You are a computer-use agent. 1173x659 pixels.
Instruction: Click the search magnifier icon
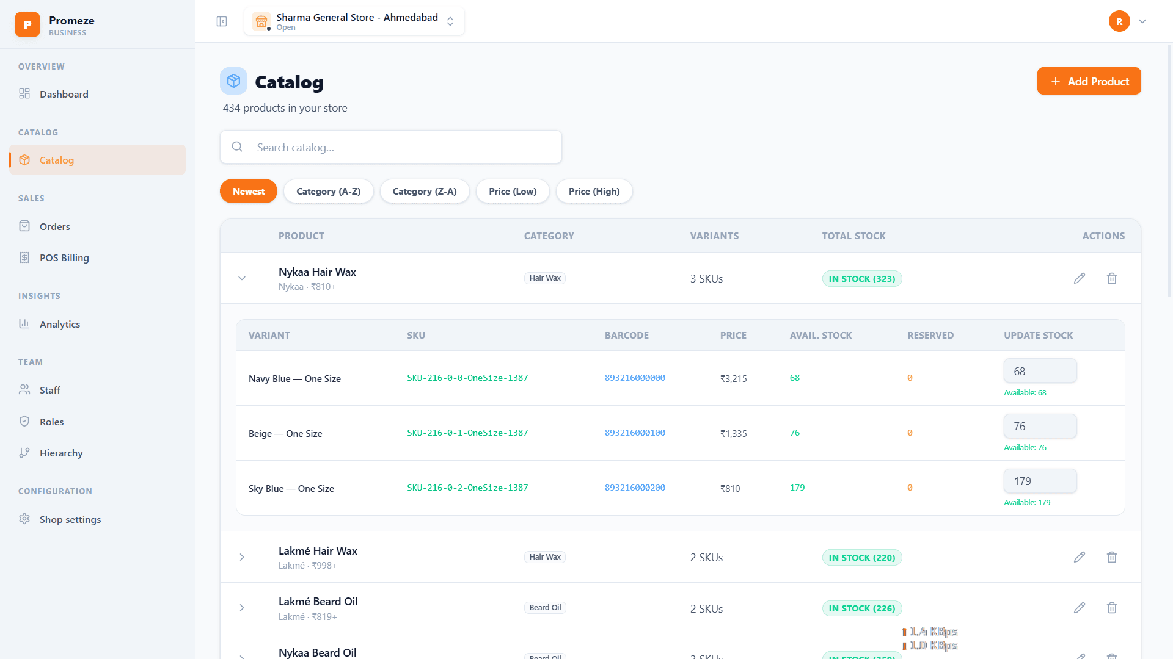coord(237,147)
